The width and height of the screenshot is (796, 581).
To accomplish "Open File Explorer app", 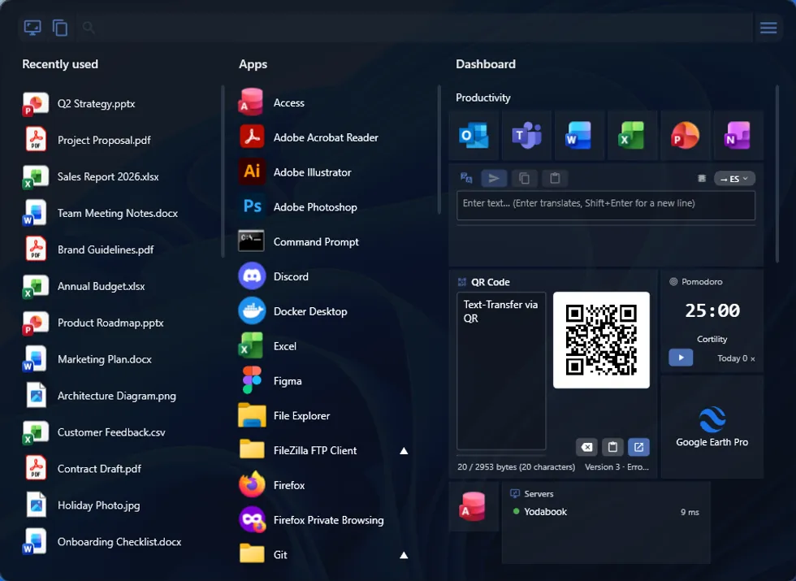I will pos(325,415).
